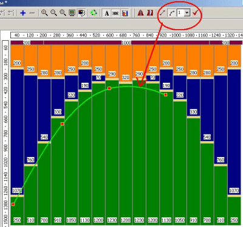Click the first red mirror symmetry icon
The image size is (243, 227).
pos(140,13)
